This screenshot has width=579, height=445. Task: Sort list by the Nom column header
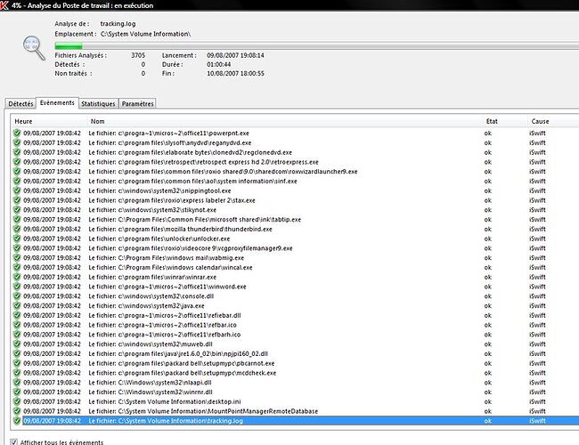[98, 120]
